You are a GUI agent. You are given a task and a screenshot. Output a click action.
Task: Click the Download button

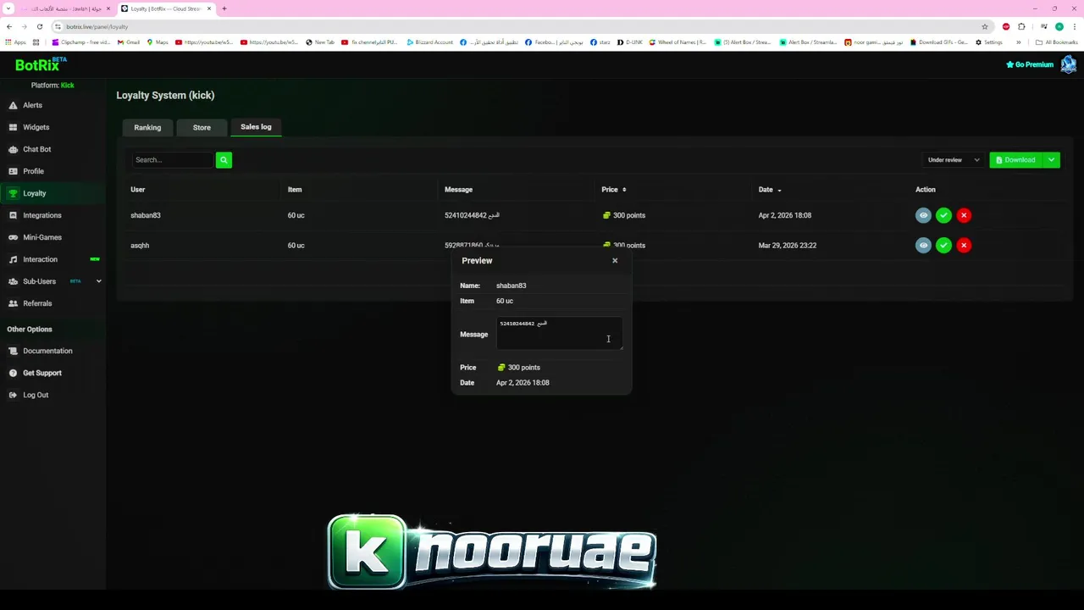(x=1016, y=159)
